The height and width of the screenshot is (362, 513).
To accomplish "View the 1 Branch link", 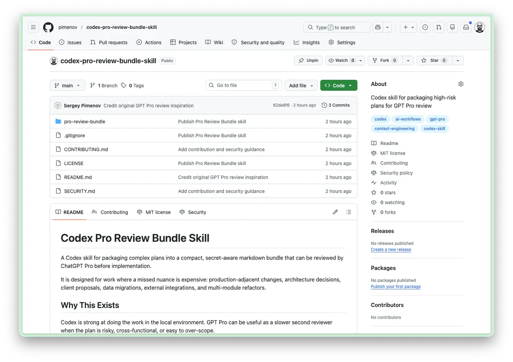I will (x=103, y=85).
